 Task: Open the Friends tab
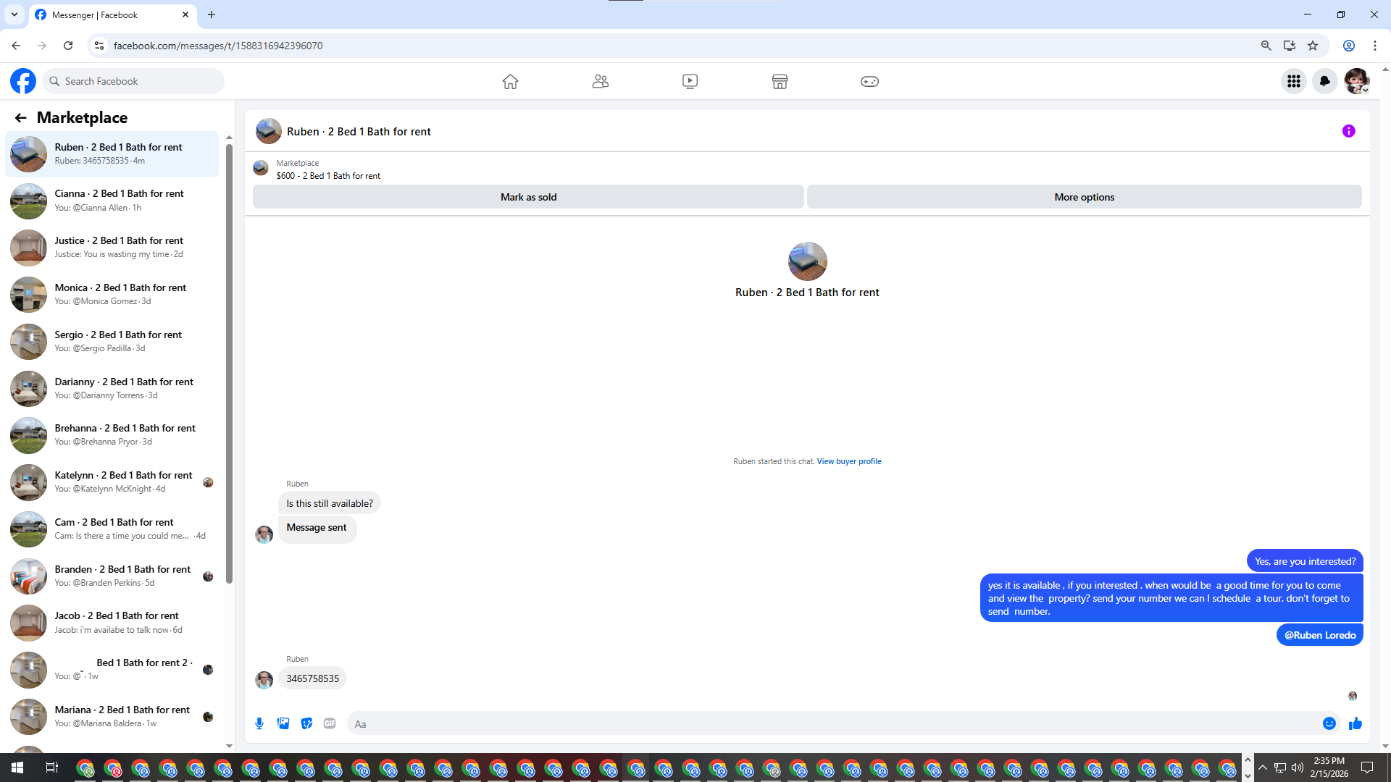click(x=600, y=81)
